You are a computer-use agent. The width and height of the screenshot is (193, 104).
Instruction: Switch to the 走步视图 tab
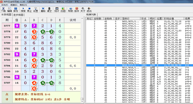pyautogui.click(x=18, y=15)
